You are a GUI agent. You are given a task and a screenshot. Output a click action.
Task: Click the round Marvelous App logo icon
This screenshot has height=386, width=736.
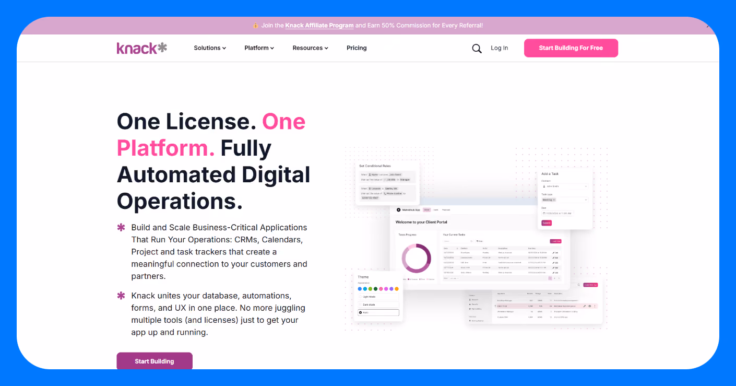[x=399, y=210]
